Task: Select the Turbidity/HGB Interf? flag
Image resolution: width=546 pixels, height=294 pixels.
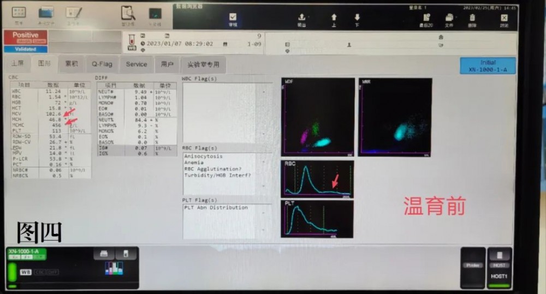Action: pos(217,175)
